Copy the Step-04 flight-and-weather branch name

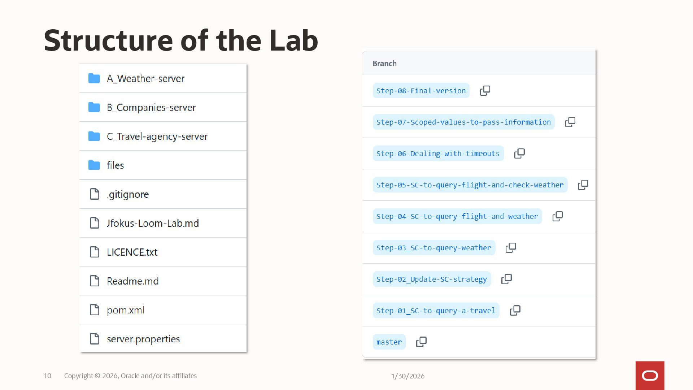(x=557, y=216)
